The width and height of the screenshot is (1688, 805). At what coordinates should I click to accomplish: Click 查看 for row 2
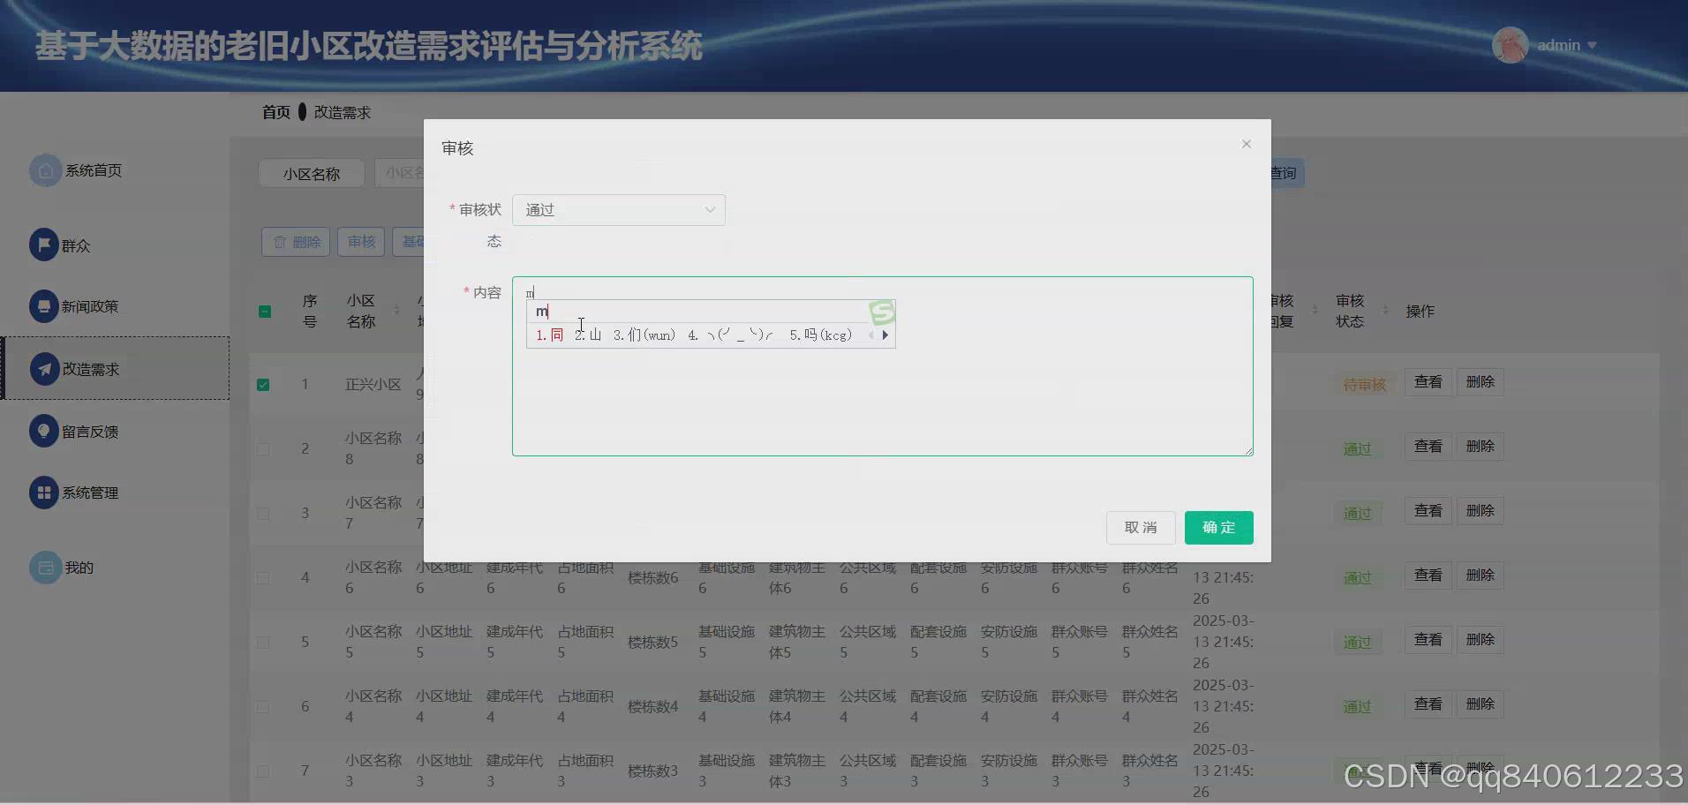(1428, 447)
